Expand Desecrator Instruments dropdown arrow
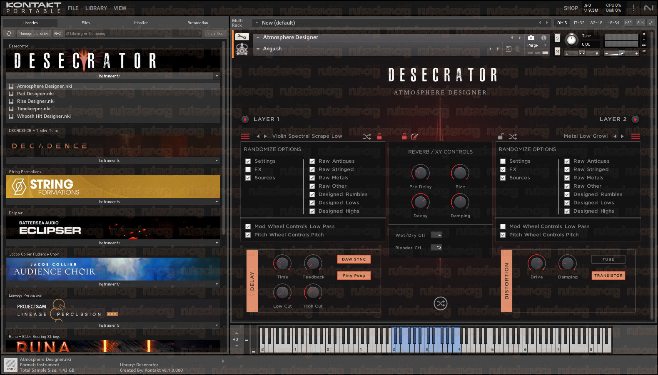 [x=217, y=76]
